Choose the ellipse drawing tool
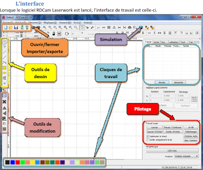This screenshot has width=203, height=170. tap(4, 73)
